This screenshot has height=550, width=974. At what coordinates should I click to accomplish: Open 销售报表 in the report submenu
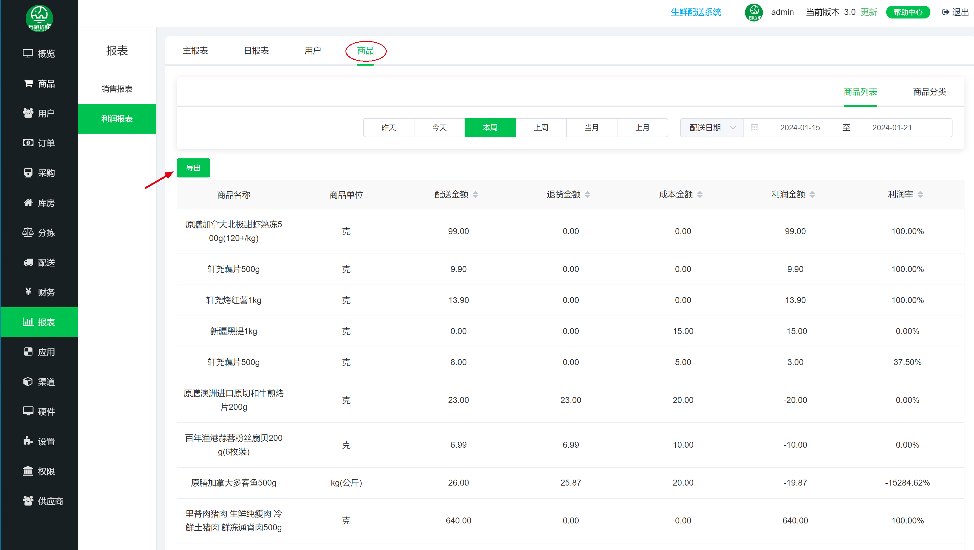tap(117, 89)
